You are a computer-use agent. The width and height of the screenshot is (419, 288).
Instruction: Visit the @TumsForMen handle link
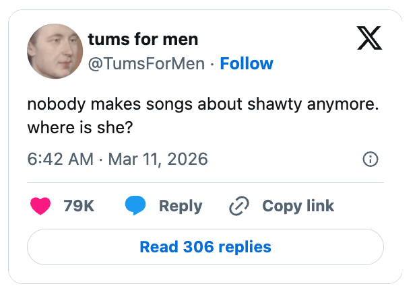click(x=144, y=64)
